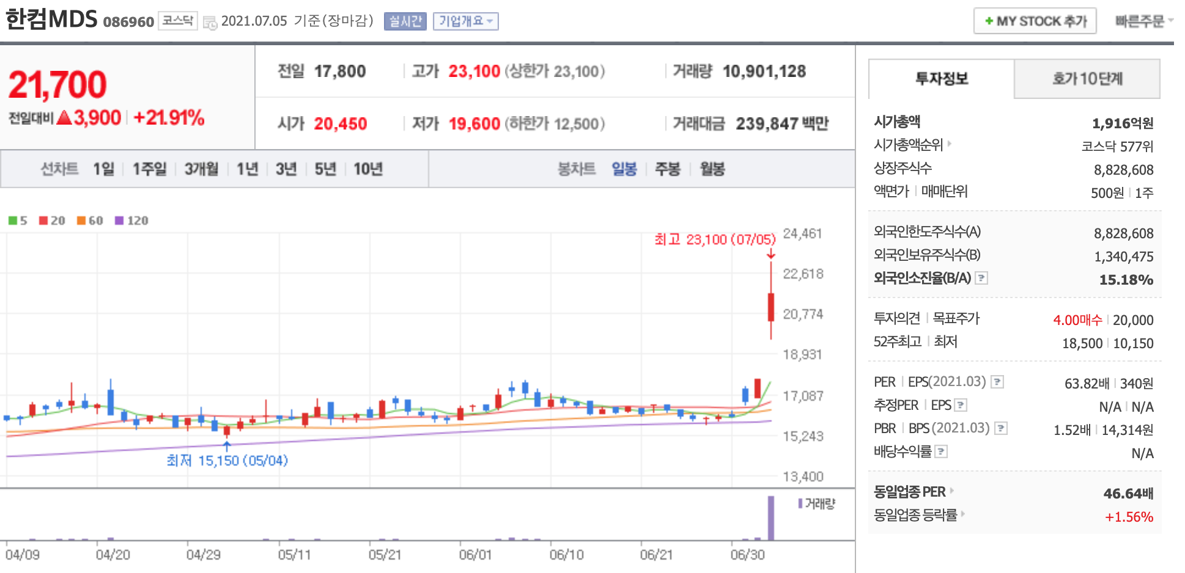Click the 4.00매수 investment opinion value
The width and height of the screenshot is (1185, 573).
pyautogui.click(x=1077, y=320)
